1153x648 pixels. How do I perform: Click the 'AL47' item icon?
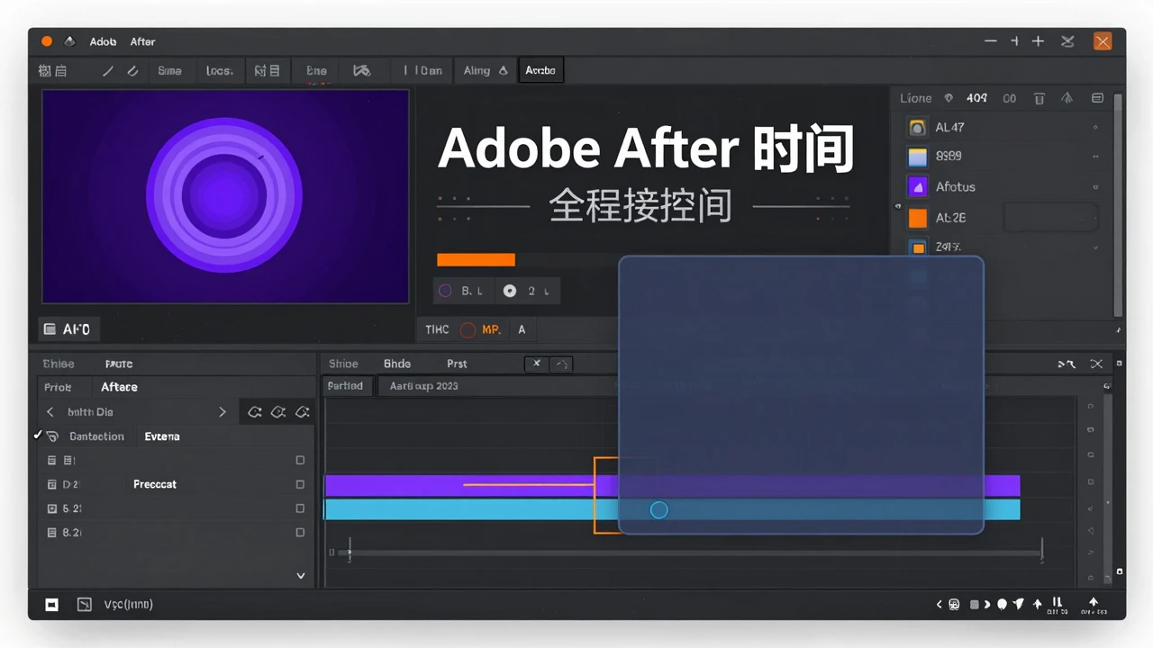pos(917,127)
